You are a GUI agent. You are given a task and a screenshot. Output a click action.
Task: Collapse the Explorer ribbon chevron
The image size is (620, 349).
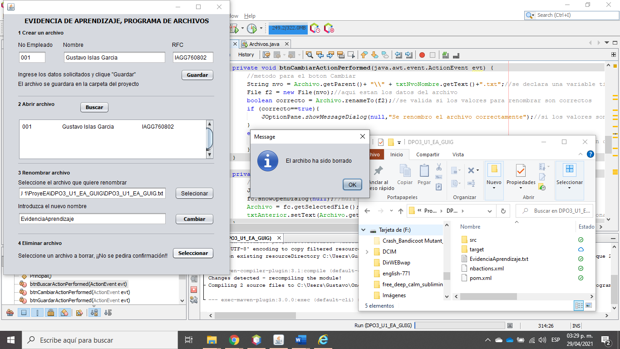click(x=581, y=155)
